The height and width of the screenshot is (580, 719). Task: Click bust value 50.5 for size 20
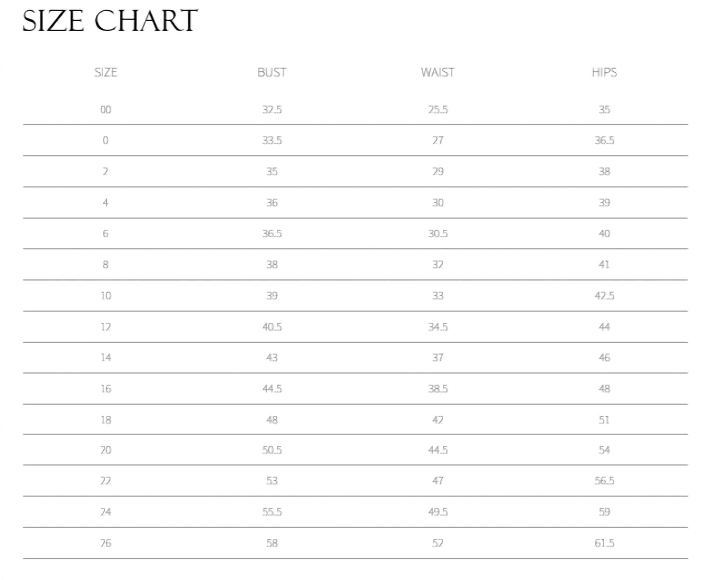(x=272, y=450)
